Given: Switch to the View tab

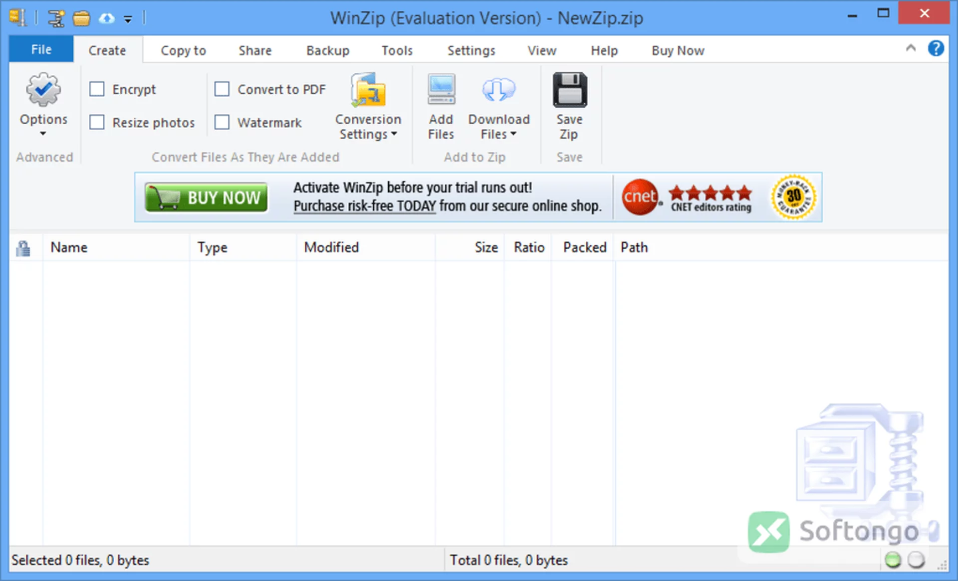Looking at the screenshot, I should pos(542,50).
